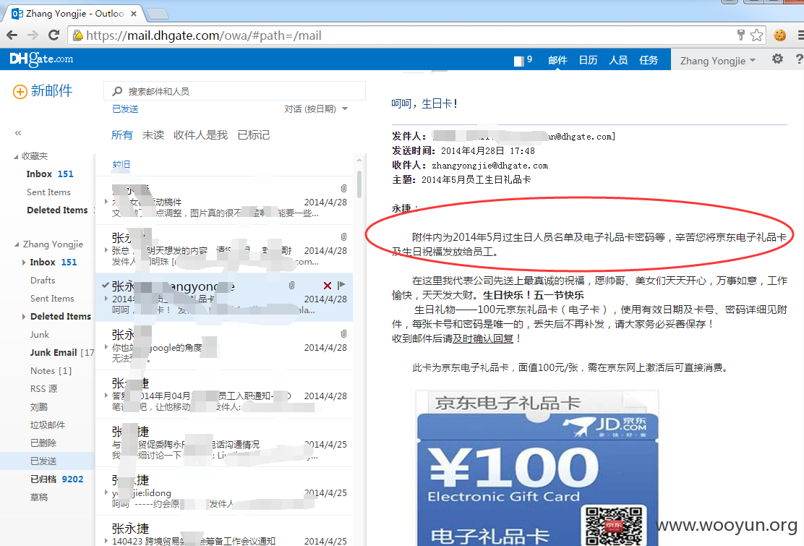Toggle checkmark on selected message
The image size is (804, 546).
pos(105,284)
